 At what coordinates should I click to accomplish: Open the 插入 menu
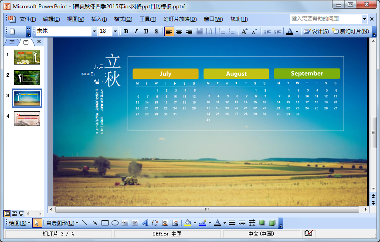(99, 19)
